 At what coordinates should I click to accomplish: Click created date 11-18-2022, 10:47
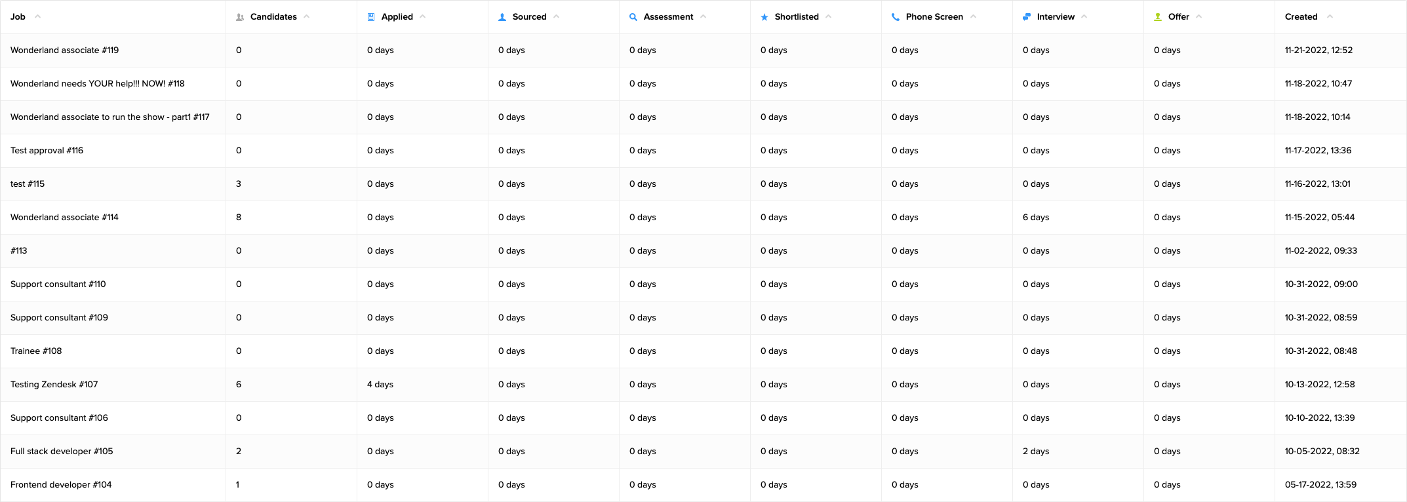click(x=1318, y=84)
